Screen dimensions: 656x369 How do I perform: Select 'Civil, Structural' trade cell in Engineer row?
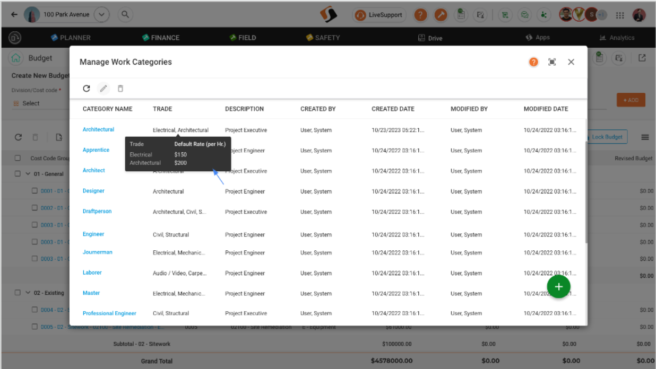[171, 235]
